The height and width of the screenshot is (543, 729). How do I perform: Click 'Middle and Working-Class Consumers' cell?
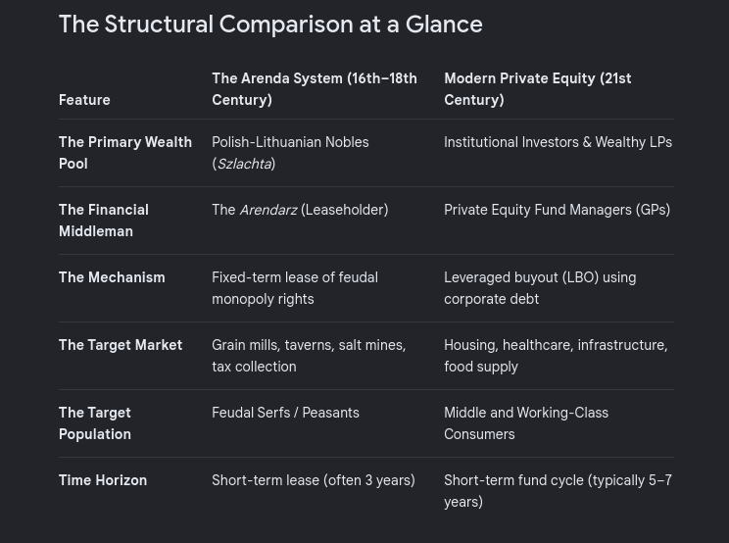[x=526, y=423]
